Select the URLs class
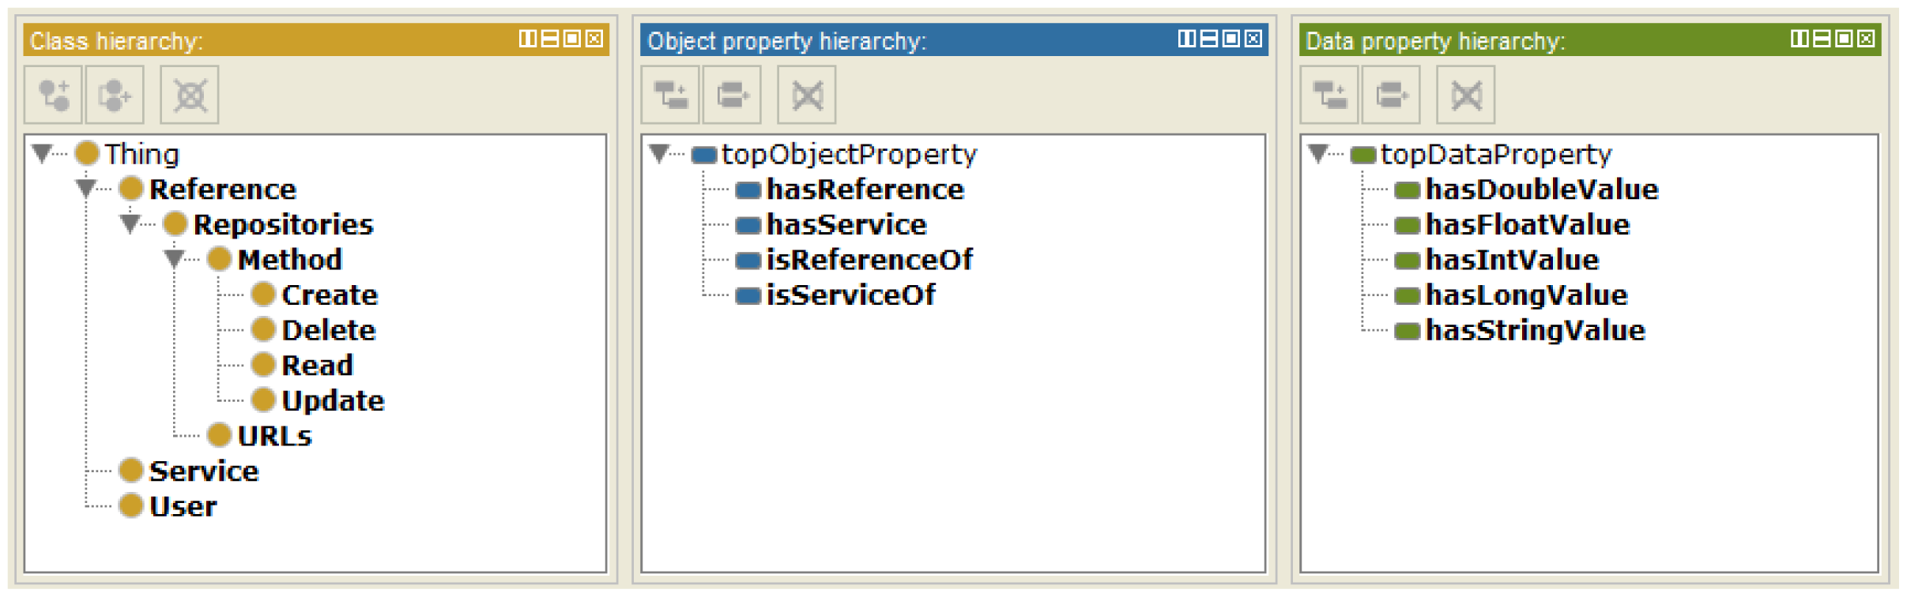Viewport: 1907px width, 597px height. (x=274, y=436)
